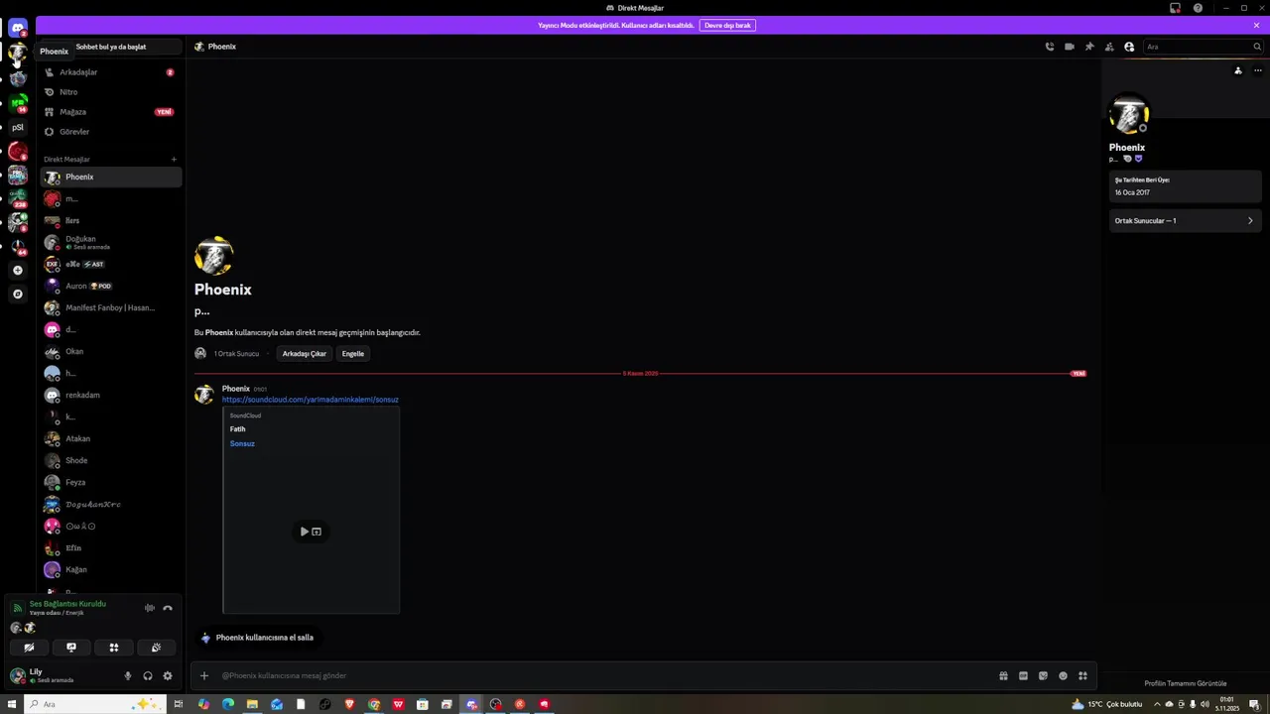The height and width of the screenshot is (714, 1270).
Task: Deafen headphones in user panel
Action: pyautogui.click(x=148, y=675)
